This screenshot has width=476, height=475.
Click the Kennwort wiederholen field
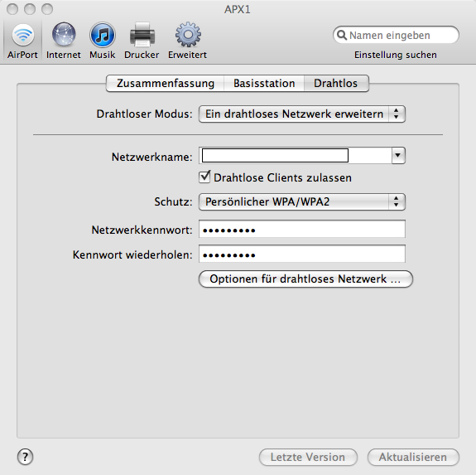click(x=302, y=254)
